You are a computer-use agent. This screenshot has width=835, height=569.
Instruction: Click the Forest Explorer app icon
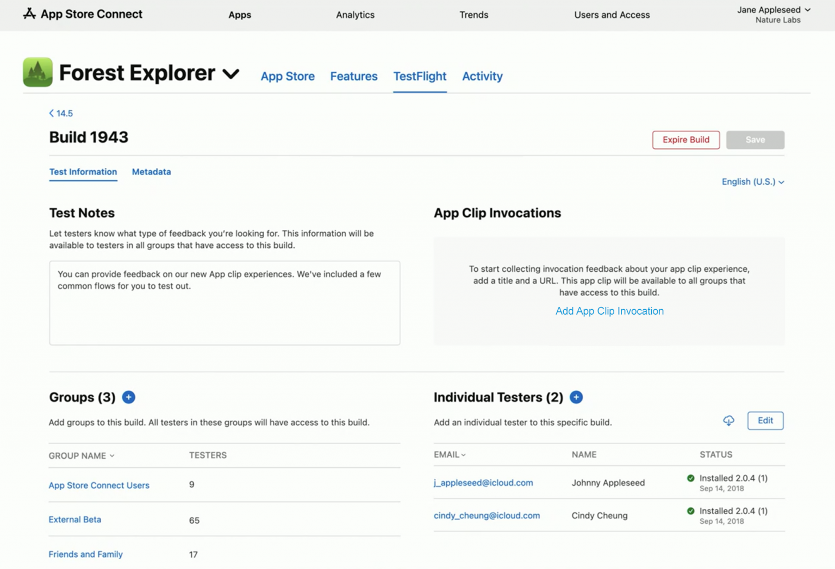click(38, 72)
